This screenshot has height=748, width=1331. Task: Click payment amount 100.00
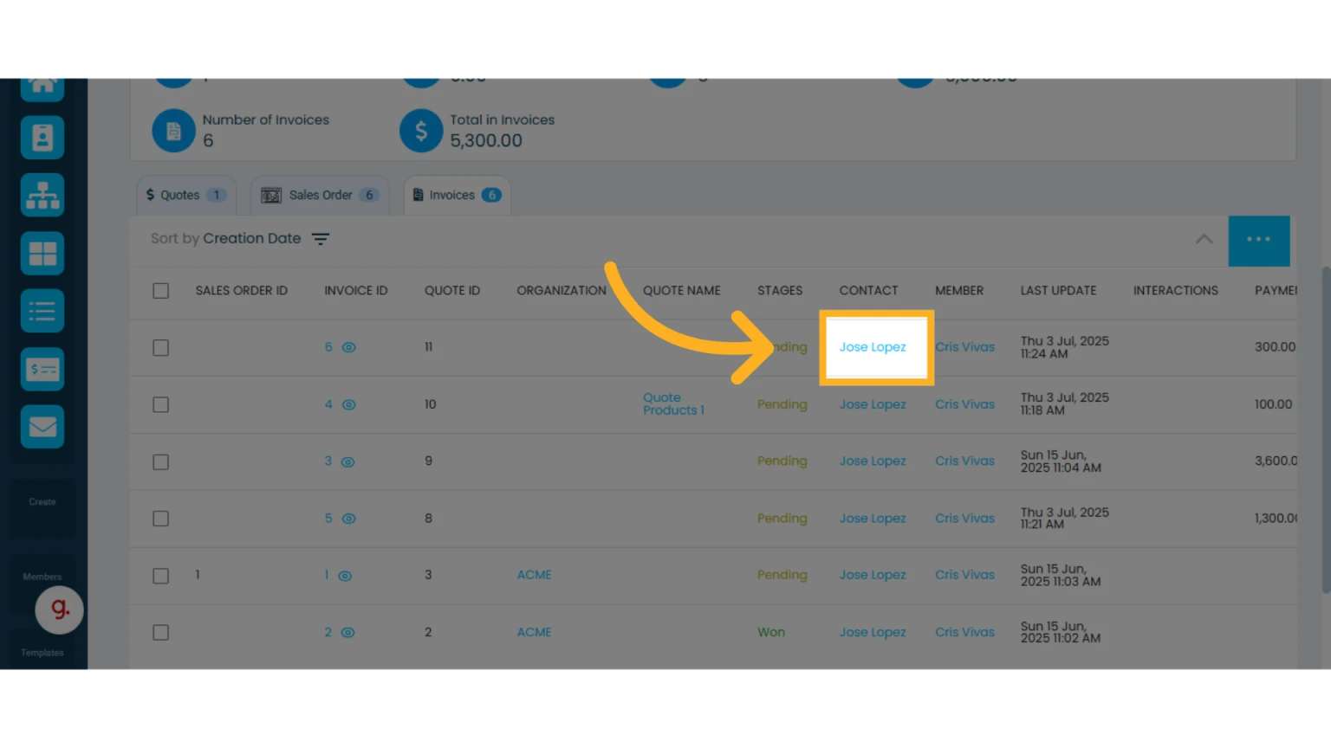(1273, 404)
